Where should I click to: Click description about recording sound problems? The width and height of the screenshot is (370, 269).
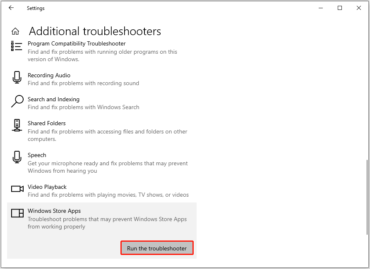pyautogui.click(x=83, y=83)
